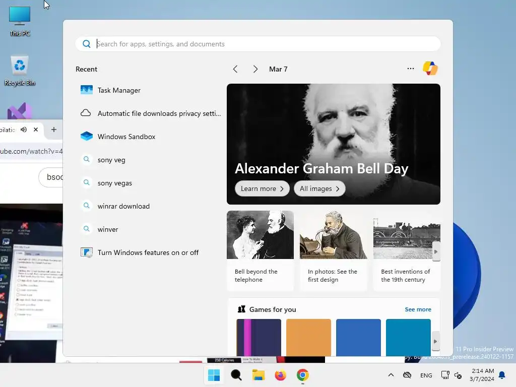This screenshot has height=387, width=516.
Task: Click the Learn more button
Action: pos(262,188)
